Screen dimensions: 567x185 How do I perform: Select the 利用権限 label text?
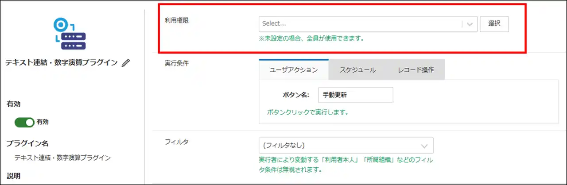(176, 21)
